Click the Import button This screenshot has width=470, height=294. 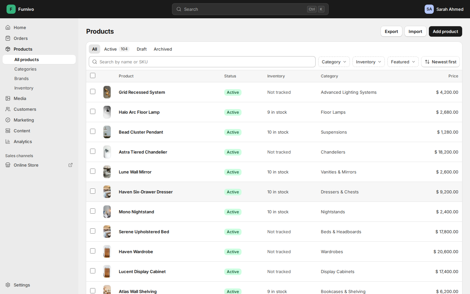[415, 31]
